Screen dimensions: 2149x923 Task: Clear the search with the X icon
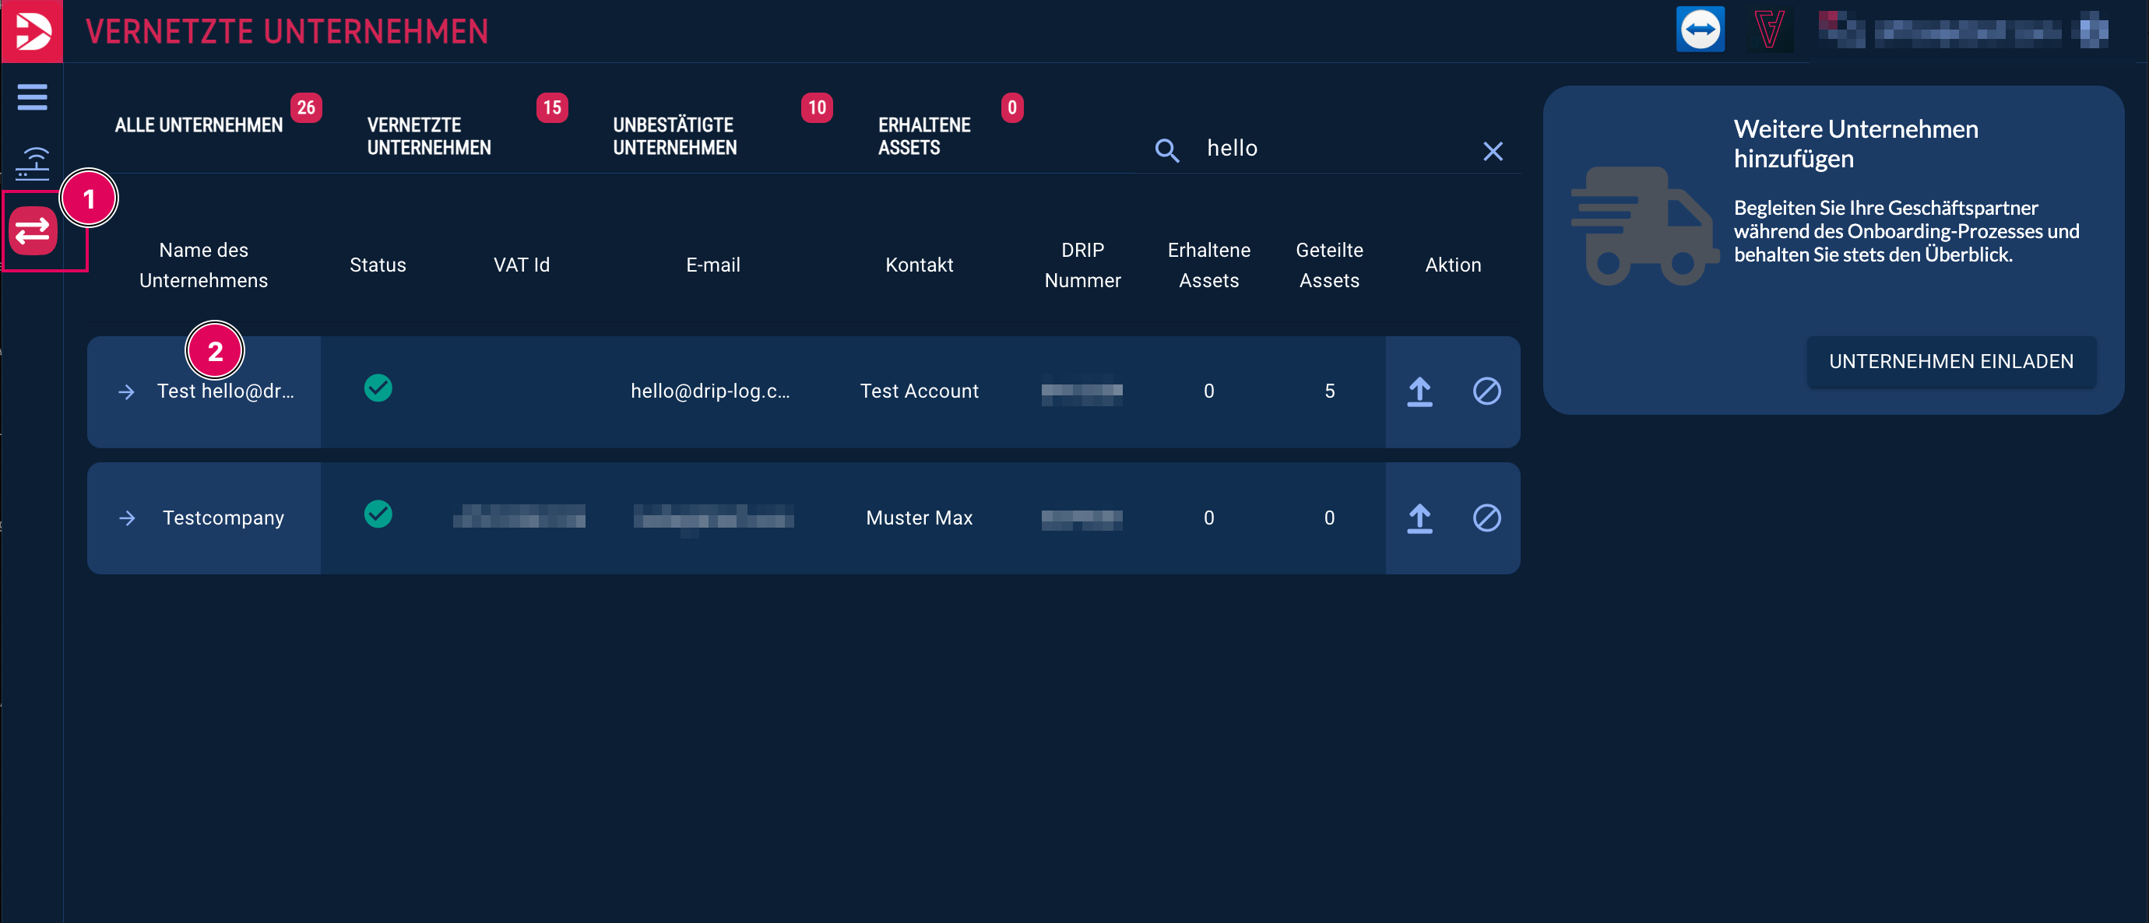pyautogui.click(x=1492, y=151)
